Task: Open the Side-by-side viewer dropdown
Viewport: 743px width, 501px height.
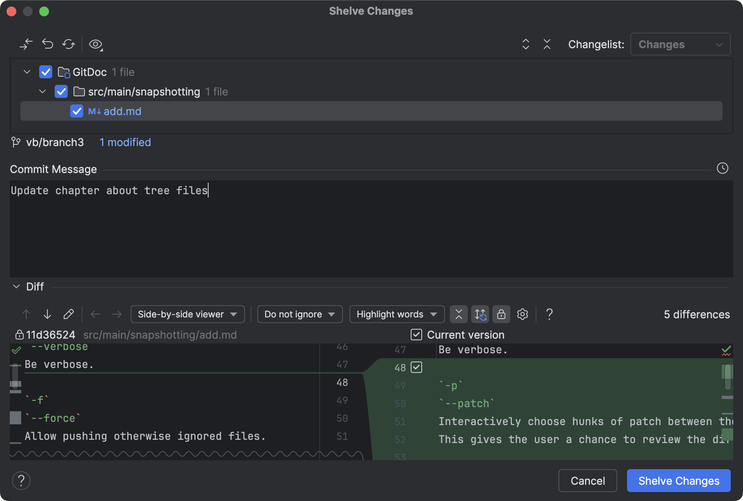Action: tap(187, 314)
